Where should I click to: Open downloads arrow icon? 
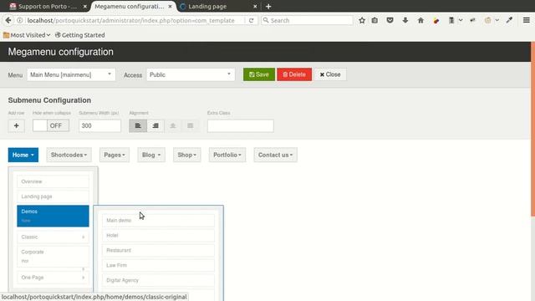coord(405,20)
